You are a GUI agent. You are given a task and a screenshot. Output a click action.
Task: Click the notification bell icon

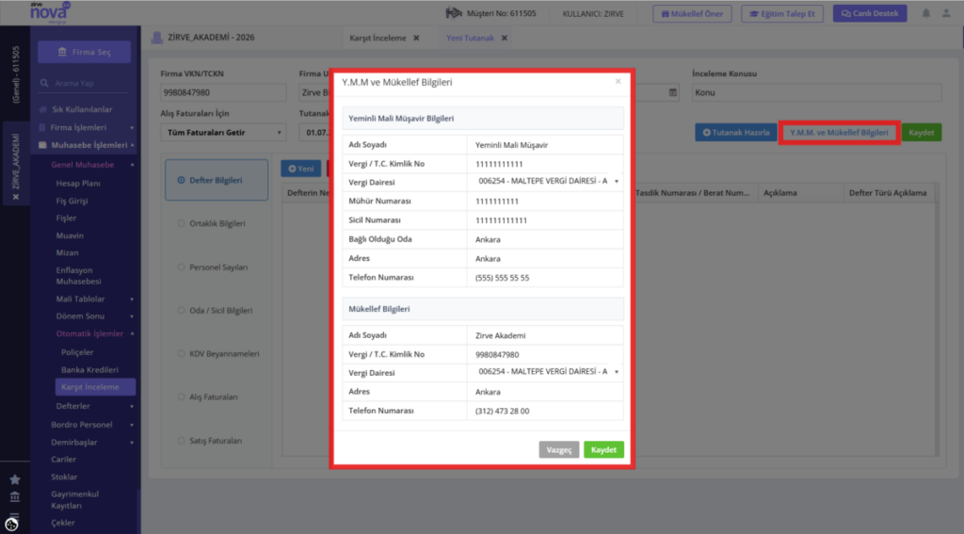(926, 13)
